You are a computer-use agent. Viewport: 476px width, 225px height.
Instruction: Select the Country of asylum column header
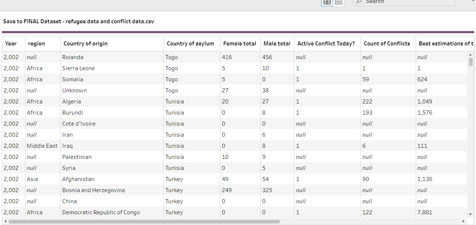pos(190,44)
